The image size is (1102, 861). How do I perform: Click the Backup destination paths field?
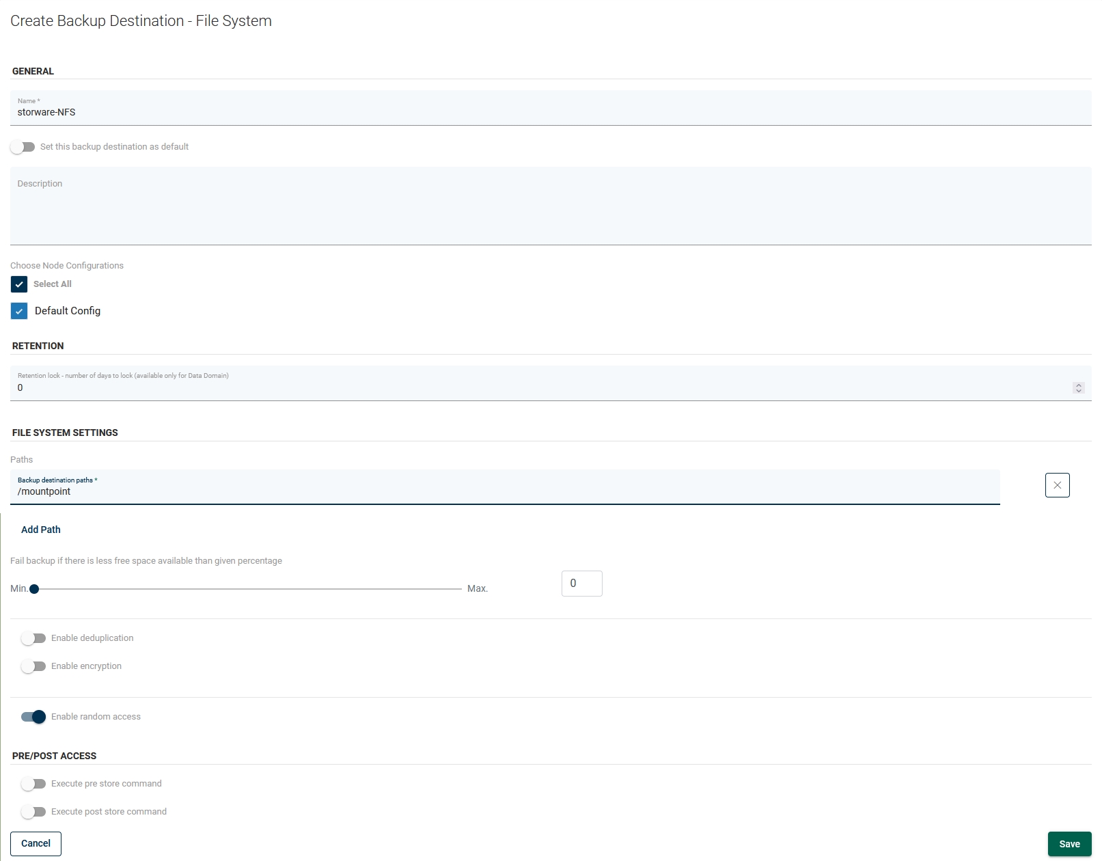tap(506, 491)
